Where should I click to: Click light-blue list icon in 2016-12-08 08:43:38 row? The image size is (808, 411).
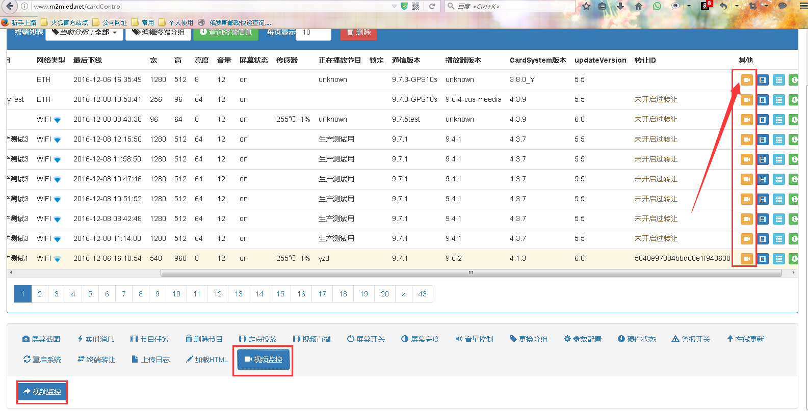778,120
